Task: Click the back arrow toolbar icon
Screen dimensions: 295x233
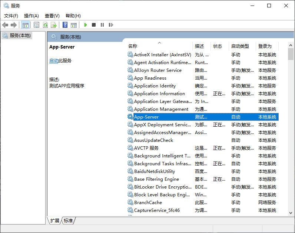Action: (x=5, y=25)
